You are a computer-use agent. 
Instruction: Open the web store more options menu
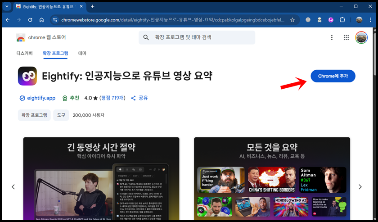tap(332, 37)
